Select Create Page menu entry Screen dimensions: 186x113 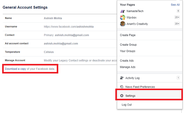click(128, 35)
